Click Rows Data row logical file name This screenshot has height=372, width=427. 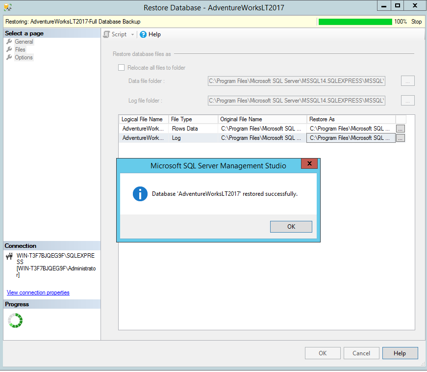(x=144, y=129)
